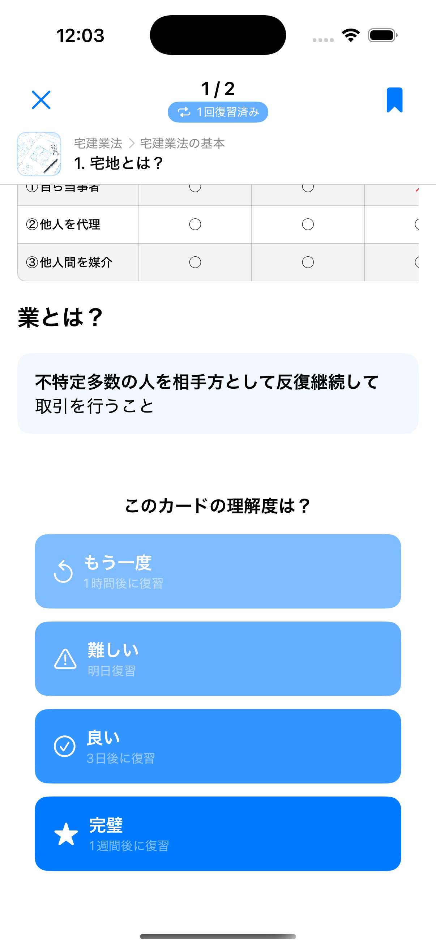The image size is (436, 948).
Task: Tap first circle in ③他人間を媒介 row
Action: [195, 262]
